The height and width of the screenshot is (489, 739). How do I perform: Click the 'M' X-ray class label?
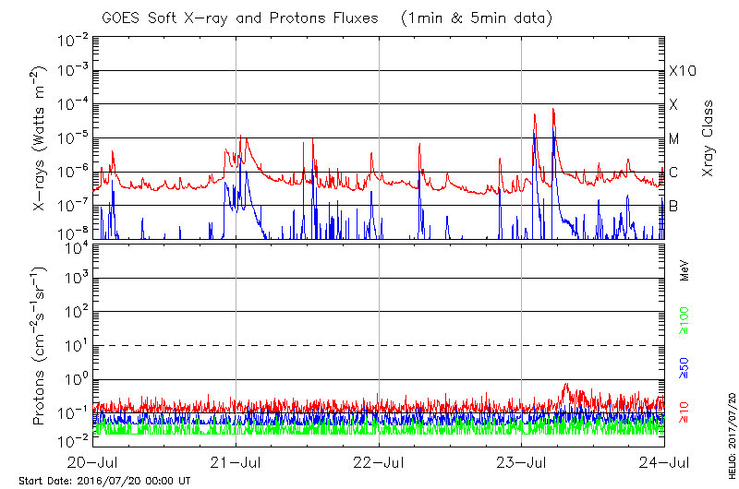pos(674,138)
